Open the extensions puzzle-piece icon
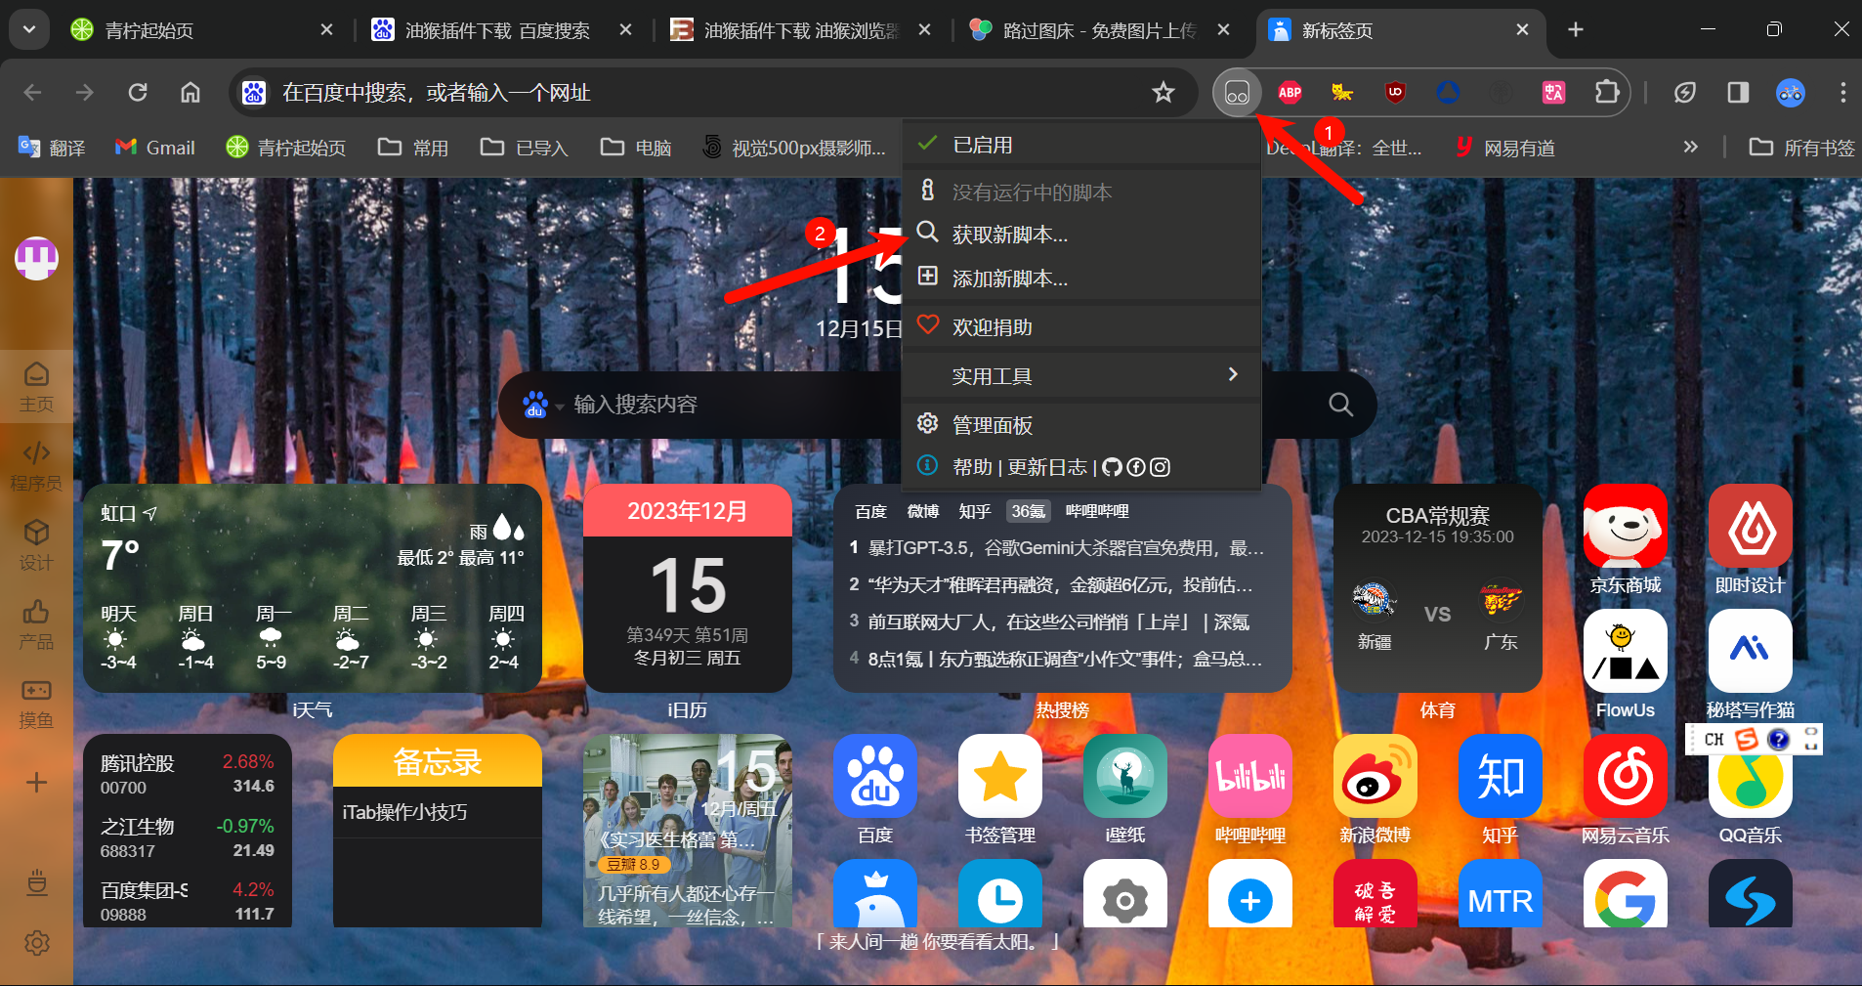The width and height of the screenshot is (1862, 986). (x=1606, y=93)
